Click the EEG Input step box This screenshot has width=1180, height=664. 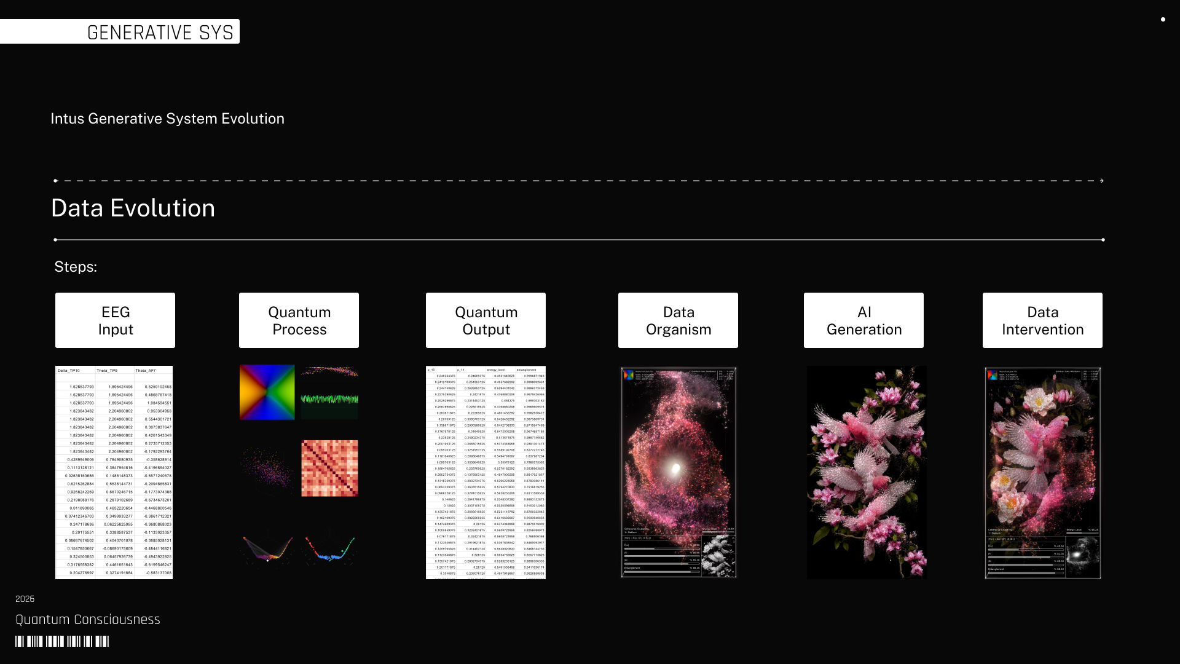[x=115, y=320]
